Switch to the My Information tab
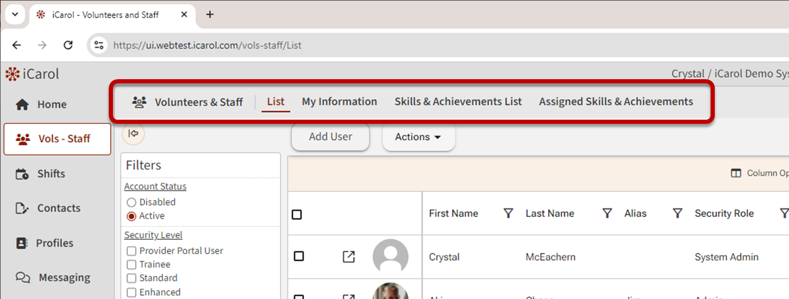Image resolution: width=789 pixels, height=299 pixels. 339,102
